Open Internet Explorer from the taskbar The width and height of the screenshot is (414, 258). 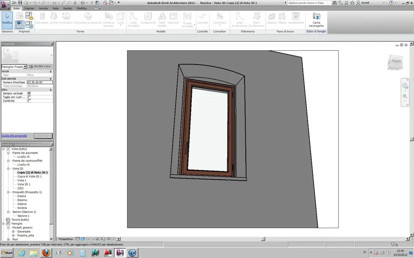tap(21, 253)
